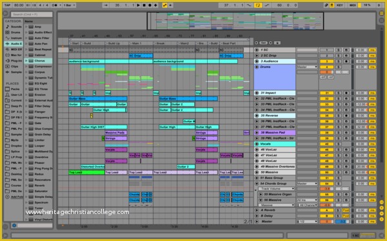Screen dimensions: 387x241
Task: Open the metronome settings dropdown arrow
Action: [x=60, y=5]
